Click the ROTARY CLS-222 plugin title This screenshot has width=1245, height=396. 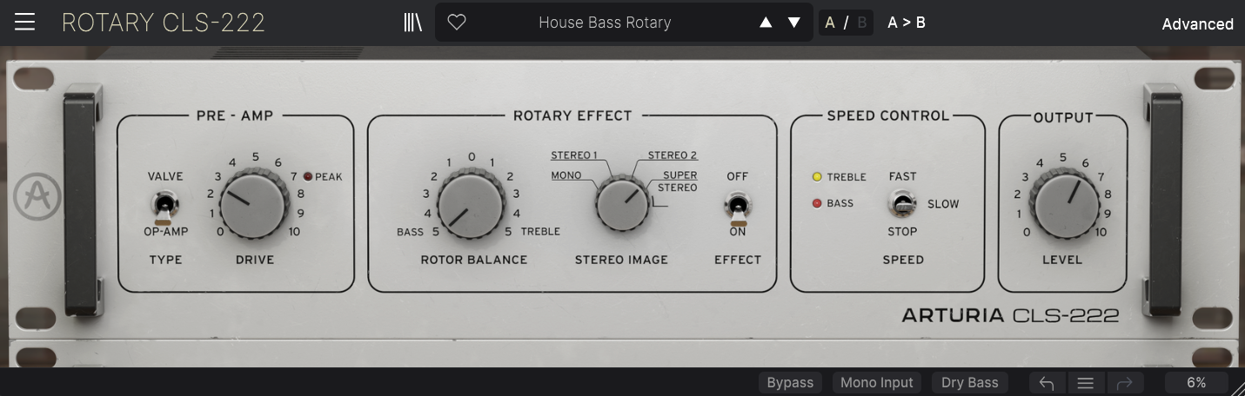164,23
